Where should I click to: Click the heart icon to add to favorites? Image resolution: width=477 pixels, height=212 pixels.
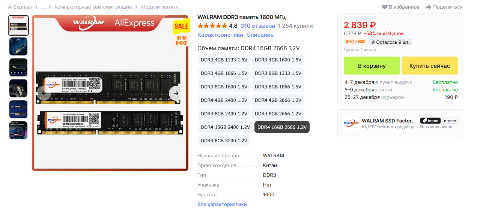[x=385, y=7]
